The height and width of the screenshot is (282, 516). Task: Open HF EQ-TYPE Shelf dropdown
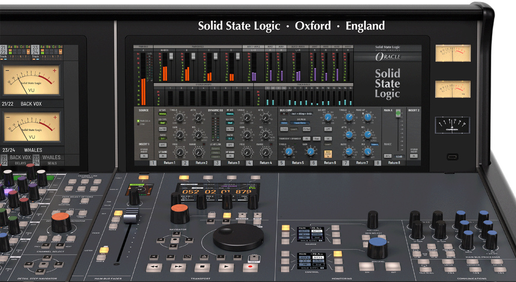230,123
